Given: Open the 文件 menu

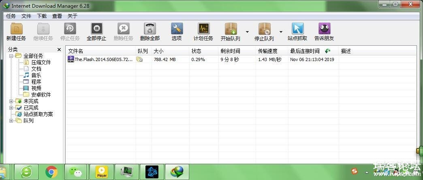Looking at the screenshot, I should point(26,16).
